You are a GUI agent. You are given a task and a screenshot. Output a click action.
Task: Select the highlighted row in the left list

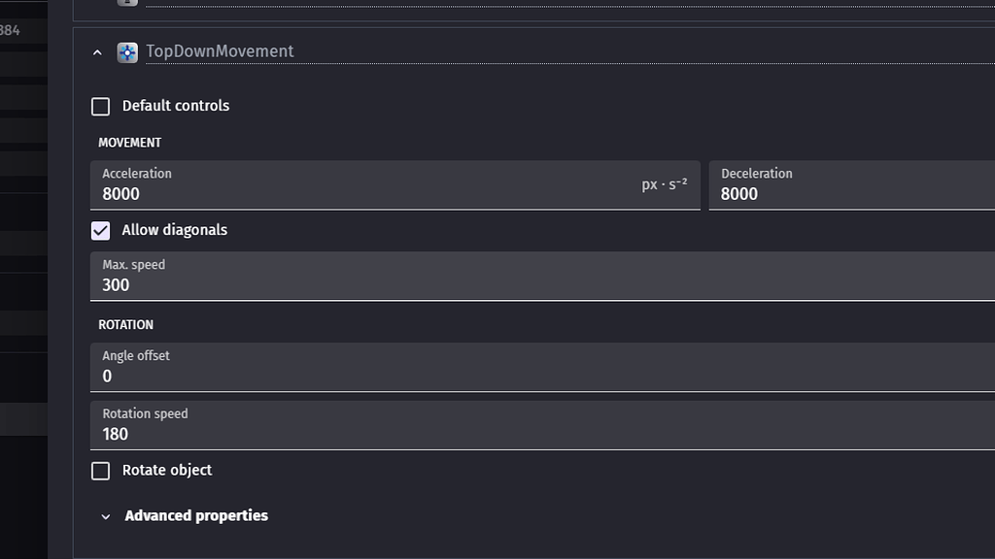click(x=23, y=419)
